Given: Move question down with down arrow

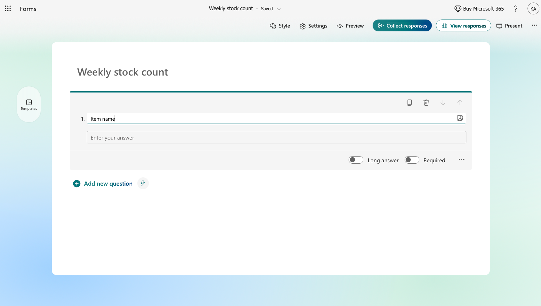Looking at the screenshot, I should coord(443,103).
